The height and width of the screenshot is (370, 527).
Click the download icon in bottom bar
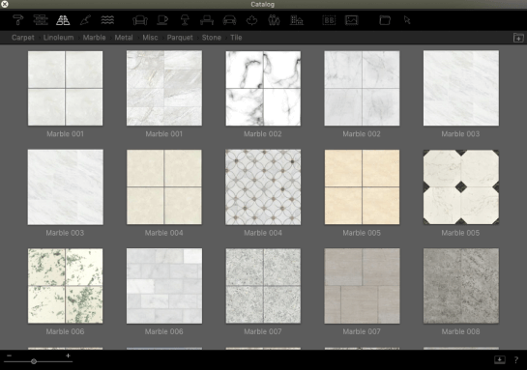tap(499, 359)
